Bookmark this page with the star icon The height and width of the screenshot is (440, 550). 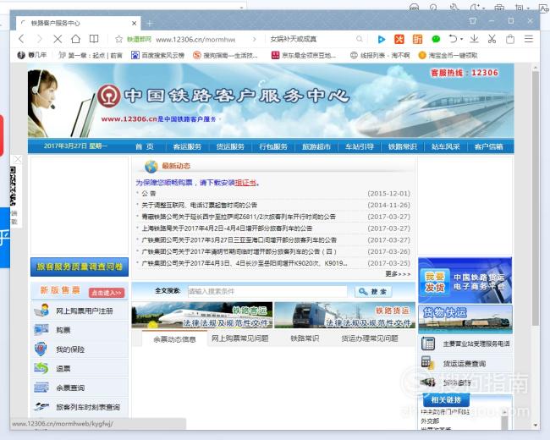pyautogui.click(x=119, y=39)
